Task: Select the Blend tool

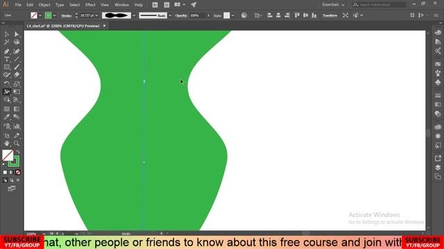Action: pos(17,117)
